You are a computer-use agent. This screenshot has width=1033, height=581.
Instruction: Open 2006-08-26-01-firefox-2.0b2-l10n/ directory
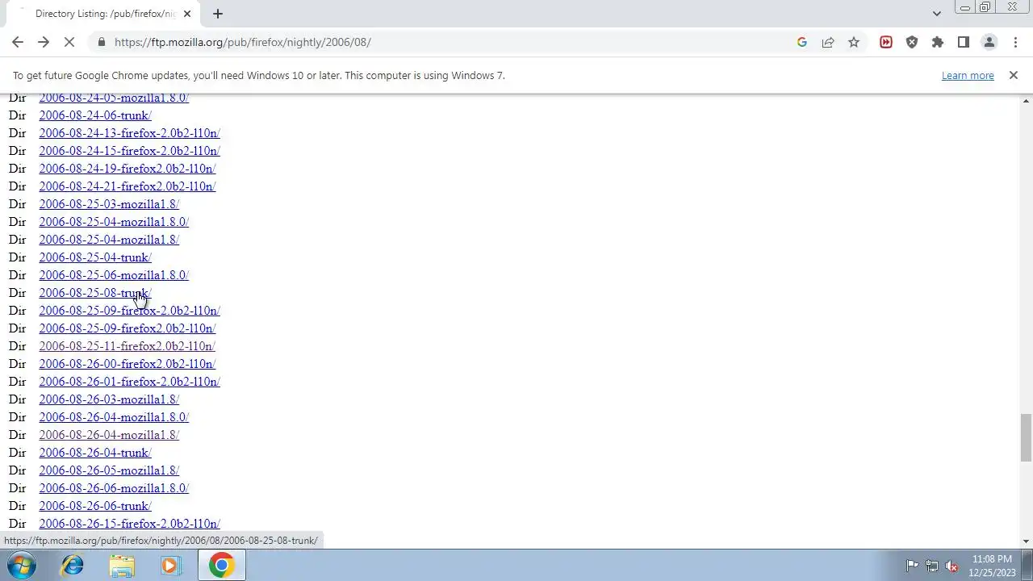click(x=129, y=382)
